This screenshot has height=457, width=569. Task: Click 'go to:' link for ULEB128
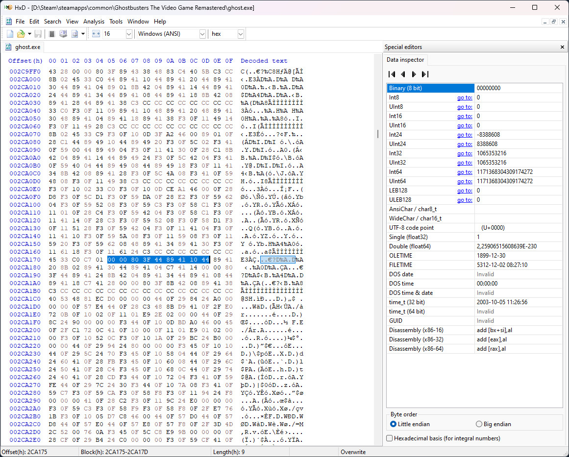(465, 200)
